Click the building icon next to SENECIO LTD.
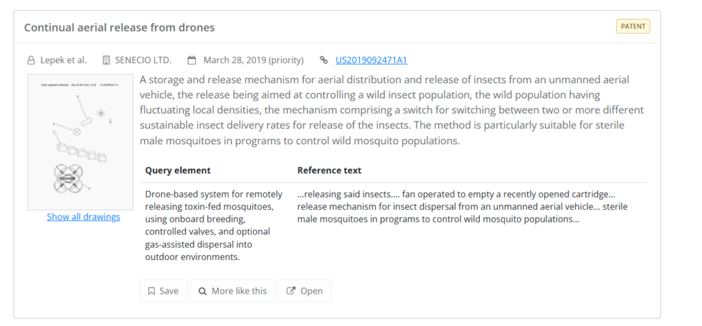 (x=106, y=60)
